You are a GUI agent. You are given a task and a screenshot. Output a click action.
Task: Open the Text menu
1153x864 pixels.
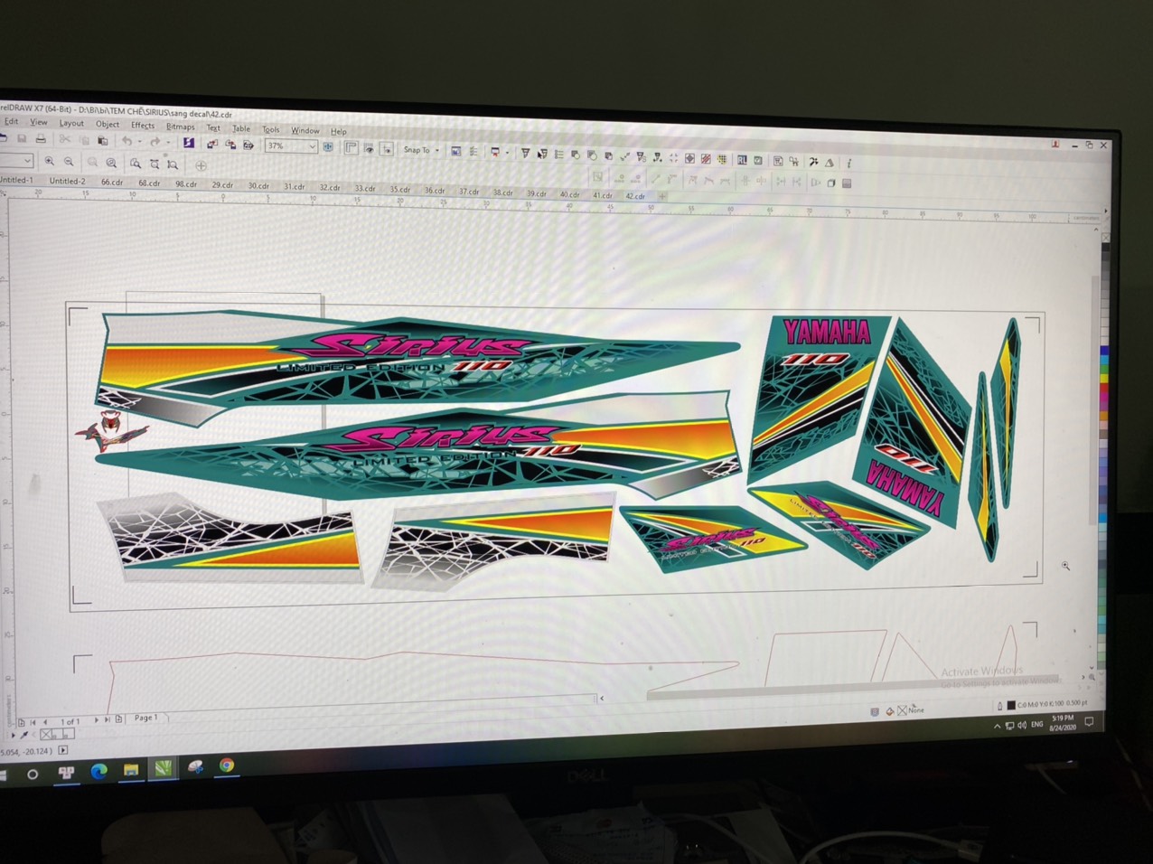213,127
